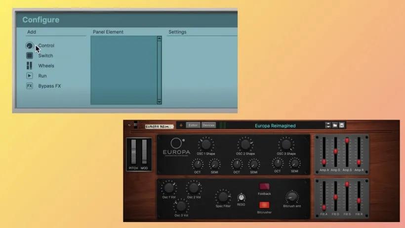Viewport: 405px width, 228px height.
Task: Browse patches with the folder icon
Action: tap(335, 125)
